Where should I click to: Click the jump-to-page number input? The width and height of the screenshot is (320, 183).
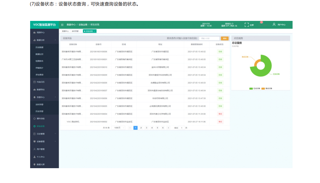(182, 128)
